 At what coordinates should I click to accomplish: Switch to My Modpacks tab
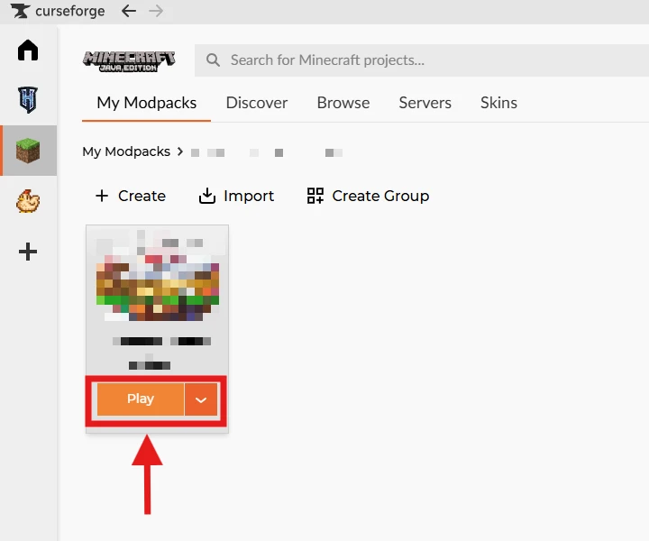[x=147, y=103]
